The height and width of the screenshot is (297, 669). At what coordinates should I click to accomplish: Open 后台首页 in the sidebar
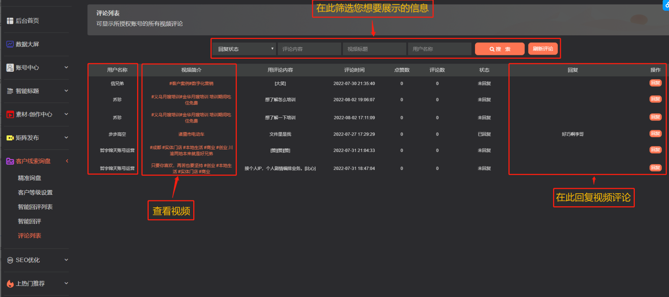click(x=27, y=21)
